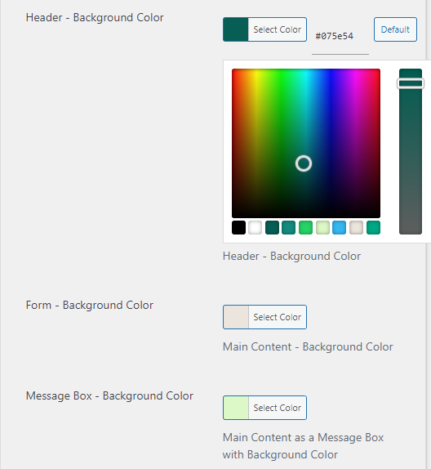Pick the pale green palette swatch
Screen dimensions: 431x469
[x=322, y=228]
